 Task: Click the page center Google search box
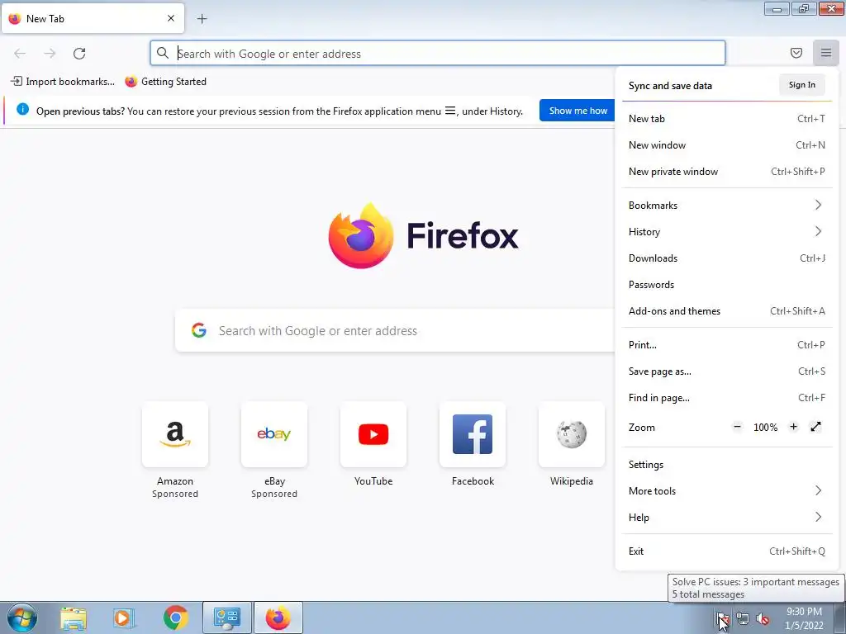[395, 330]
